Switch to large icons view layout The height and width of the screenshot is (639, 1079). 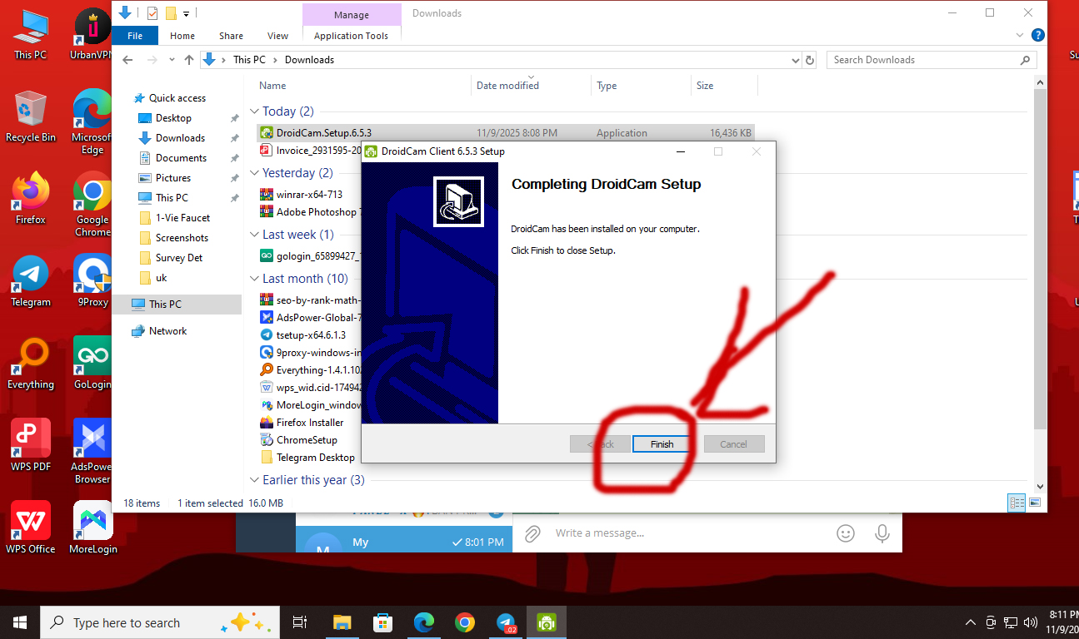coord(1035,503)
